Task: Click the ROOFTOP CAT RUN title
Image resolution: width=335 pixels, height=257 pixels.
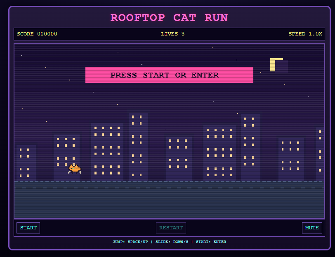Action: pos(169,17)
